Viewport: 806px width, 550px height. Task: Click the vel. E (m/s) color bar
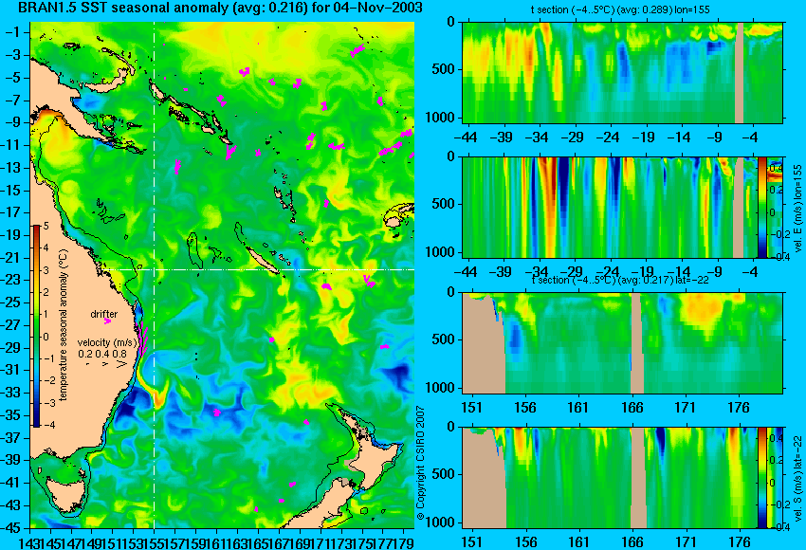(x=761, y=207)
